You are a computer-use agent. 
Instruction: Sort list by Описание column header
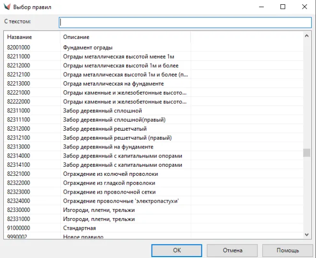tap(76, 37)
